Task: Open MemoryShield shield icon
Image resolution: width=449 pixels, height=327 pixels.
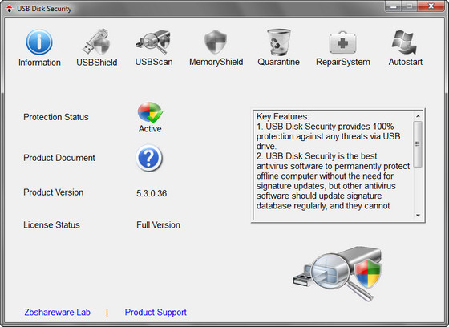Action: tap(216, 42)
